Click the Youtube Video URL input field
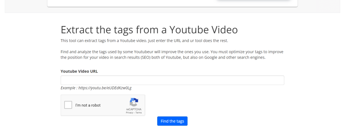 click(x=172, y=80)
